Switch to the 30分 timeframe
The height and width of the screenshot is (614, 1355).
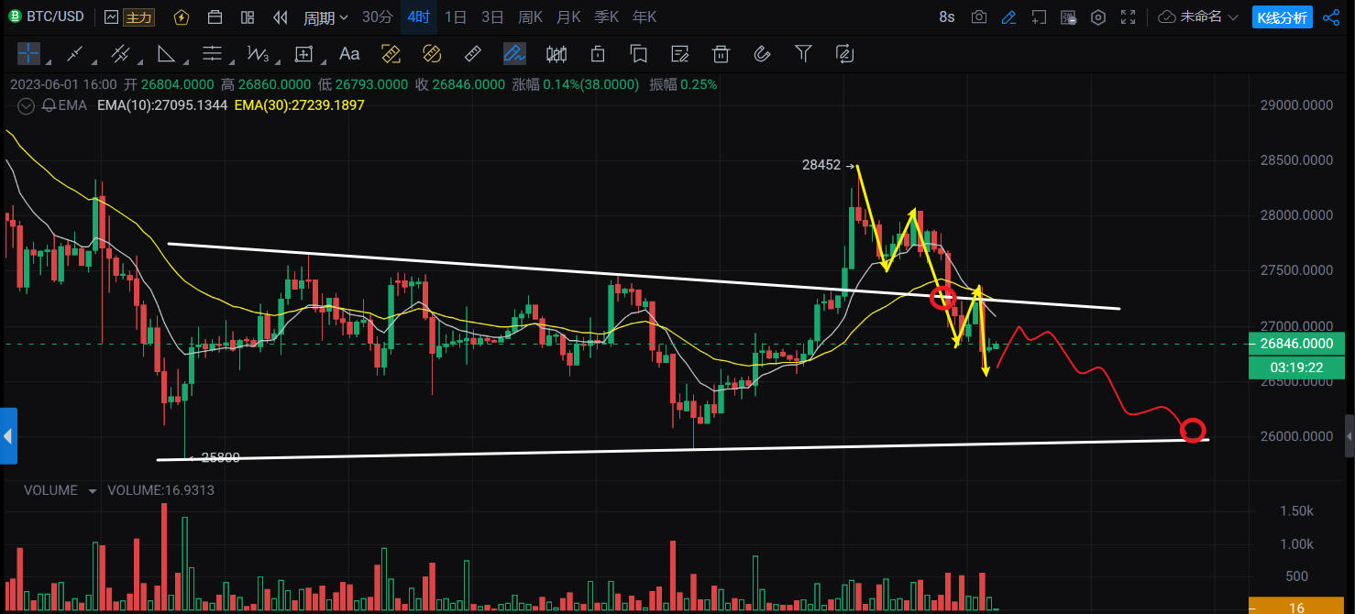(378, 16)
